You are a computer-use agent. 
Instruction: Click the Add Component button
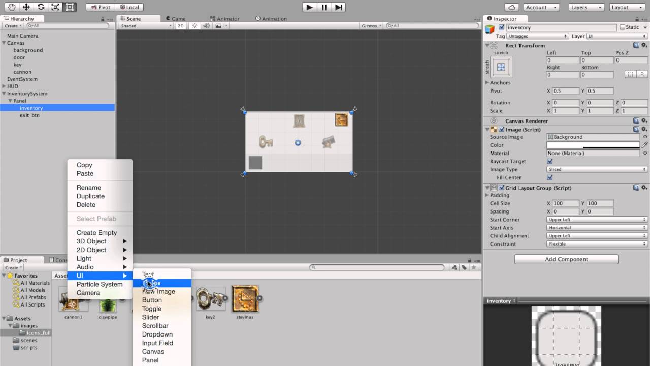[566, 259]
